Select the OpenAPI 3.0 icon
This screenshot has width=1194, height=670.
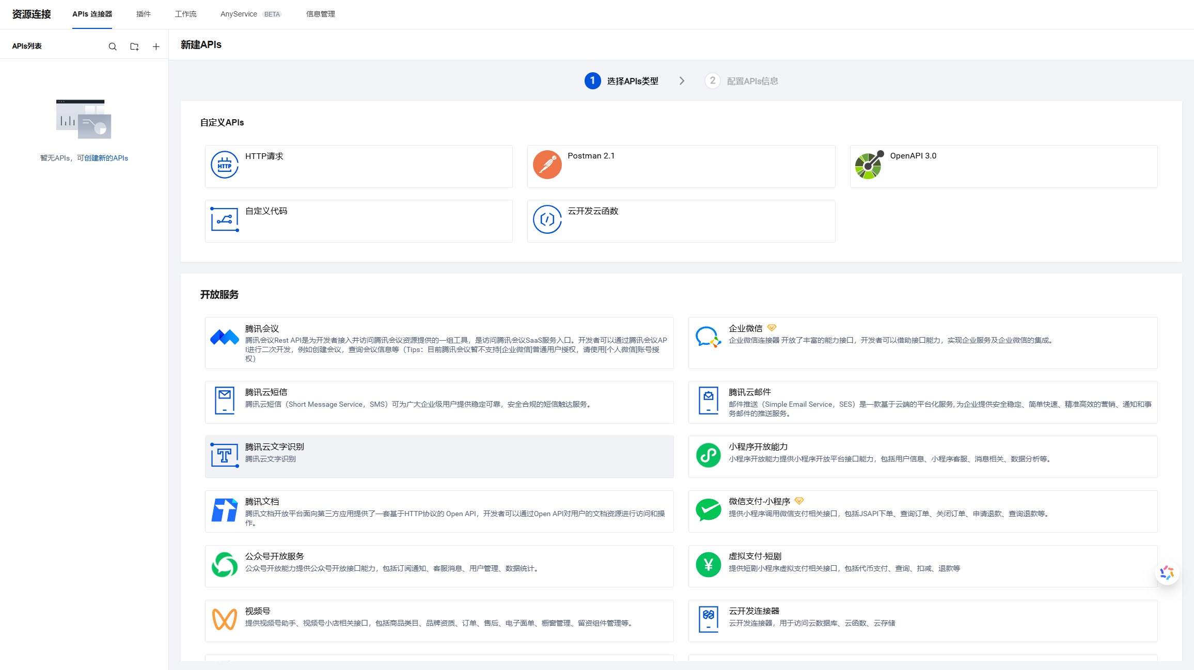(870, 165)
